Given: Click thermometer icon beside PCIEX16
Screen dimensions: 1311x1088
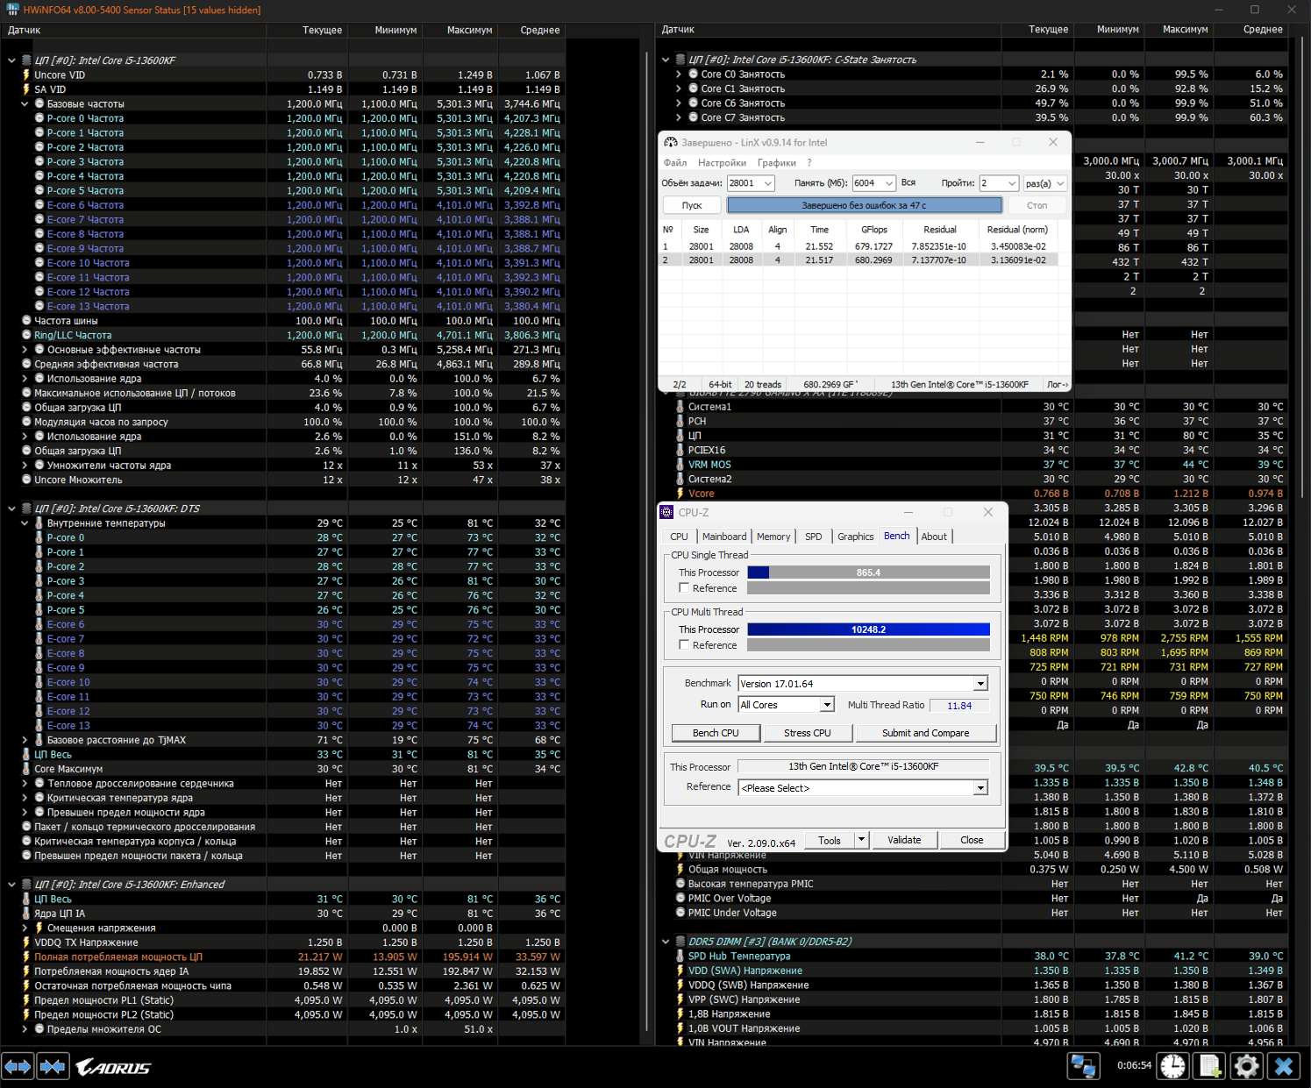Looking at the screenshot, I should pos(680,450).
